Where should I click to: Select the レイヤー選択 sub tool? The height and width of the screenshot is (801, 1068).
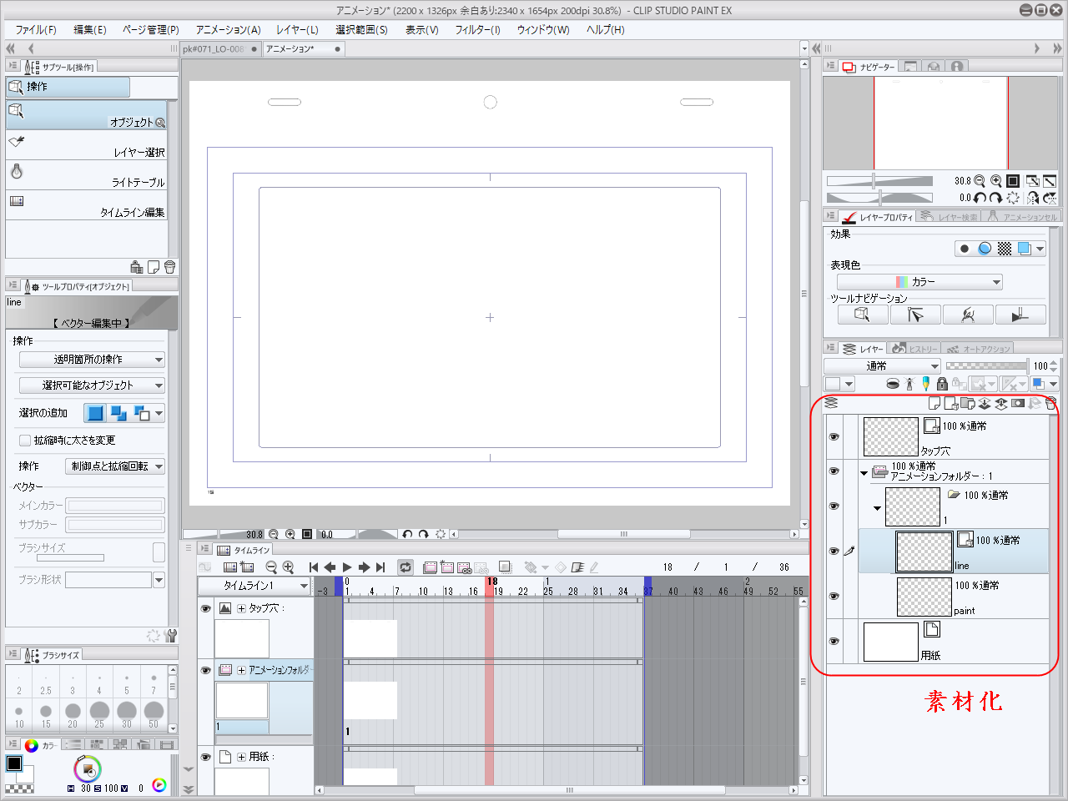coord(87,145)
